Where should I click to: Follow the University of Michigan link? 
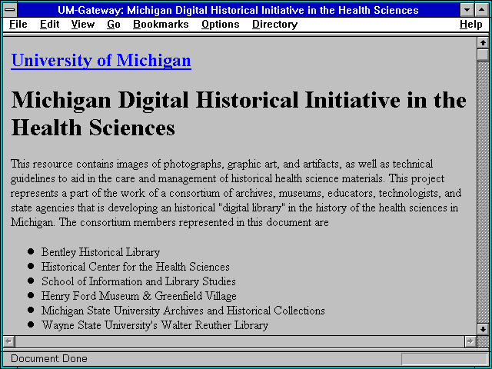[101, 60]
